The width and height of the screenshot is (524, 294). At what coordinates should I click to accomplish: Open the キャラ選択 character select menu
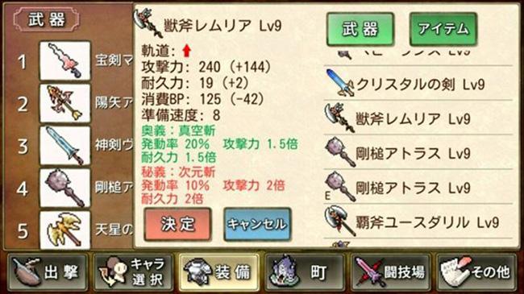[133, 272]
